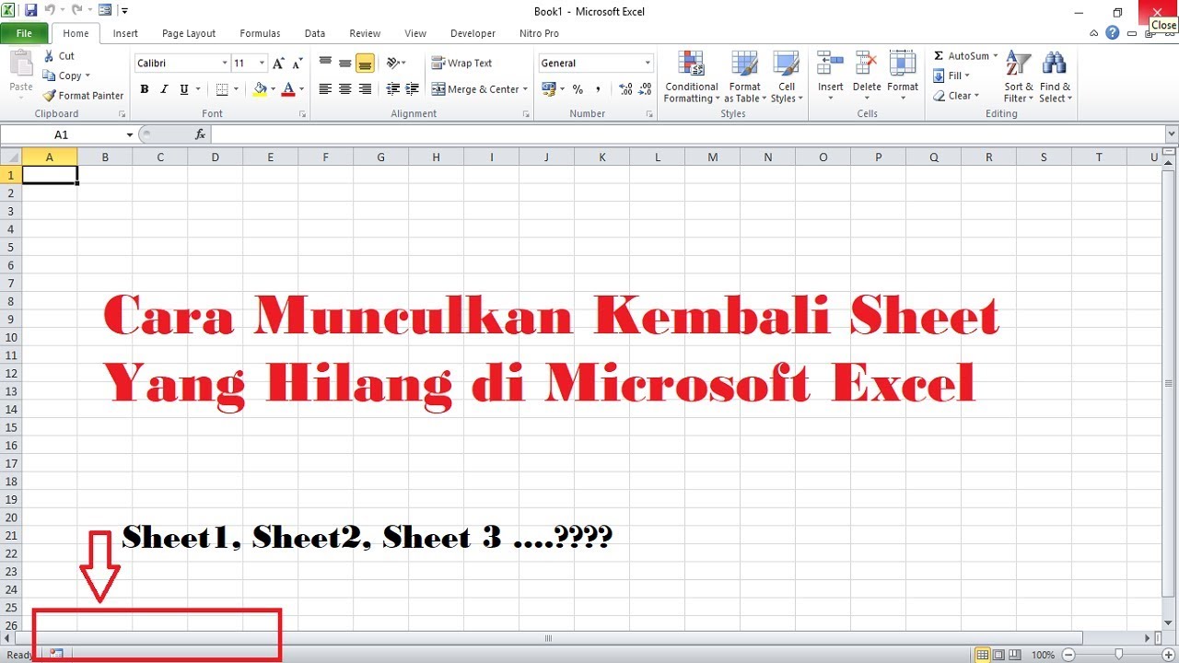Open Sort & Filter menu
Viewport: 1179px width, 663px height.
tap(1019, 76)
